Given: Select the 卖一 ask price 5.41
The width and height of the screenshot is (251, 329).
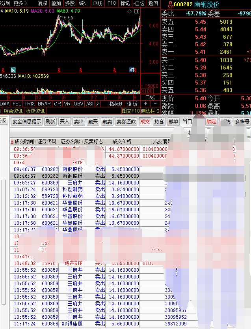Looking at the screenshot, I should (200, 52).
